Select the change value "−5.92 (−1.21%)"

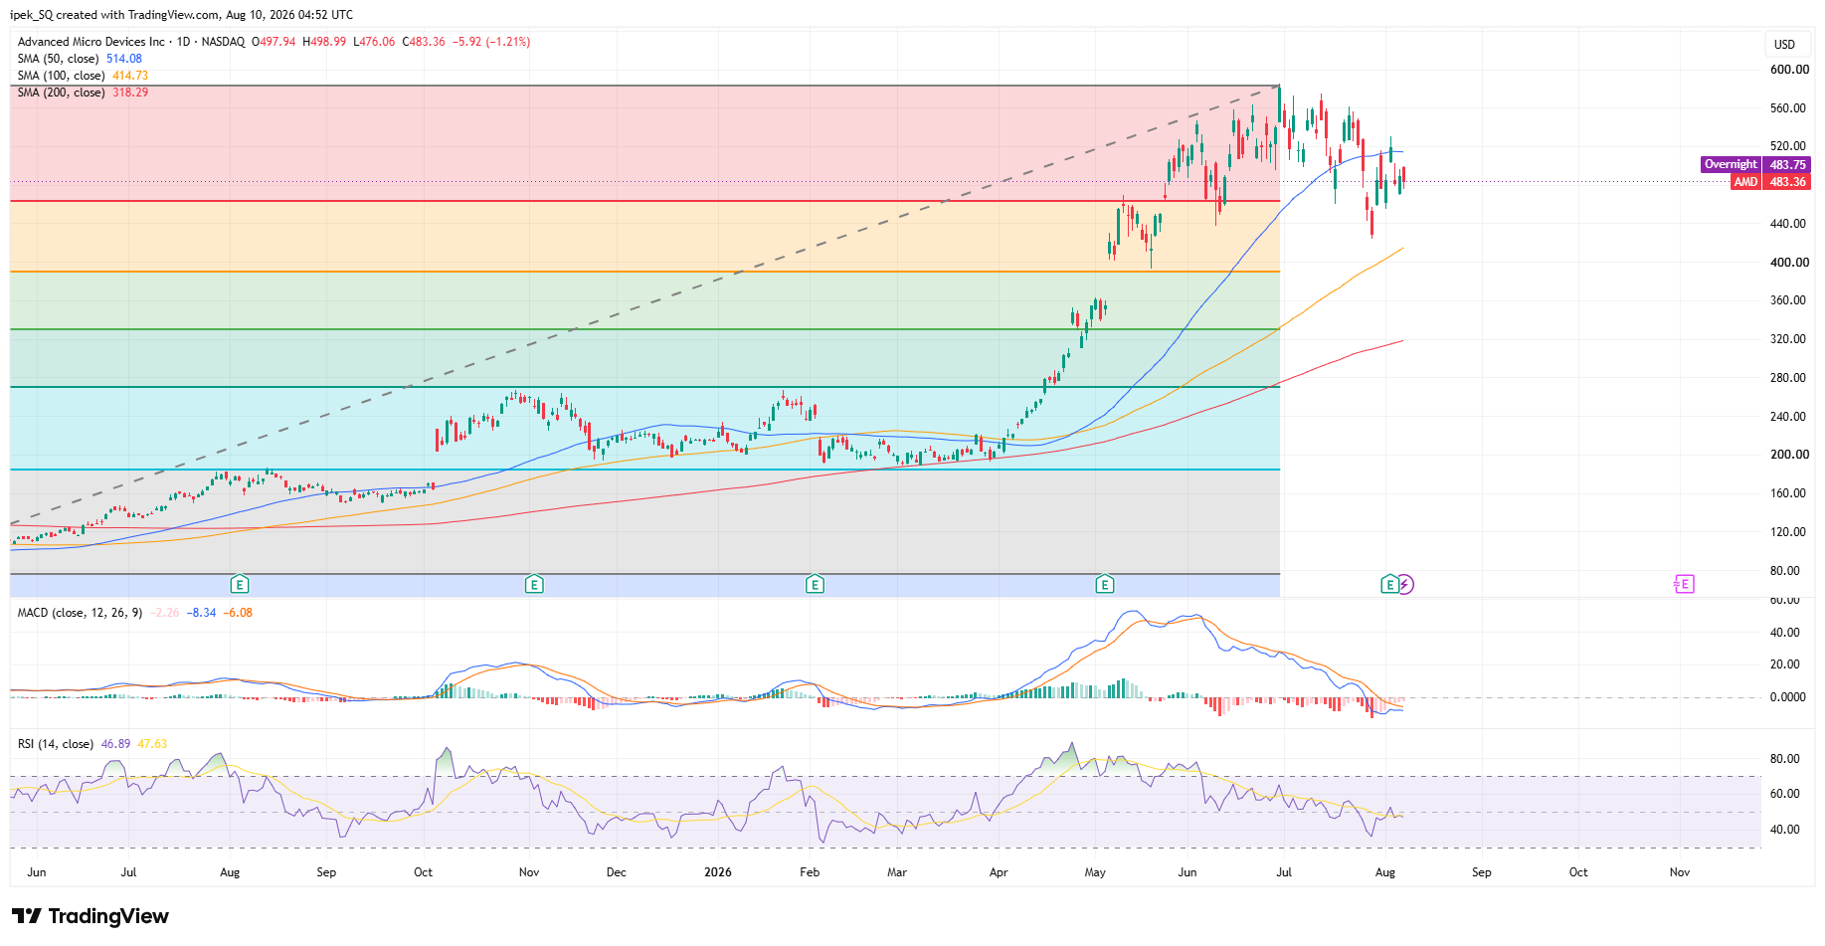(491, 42)
